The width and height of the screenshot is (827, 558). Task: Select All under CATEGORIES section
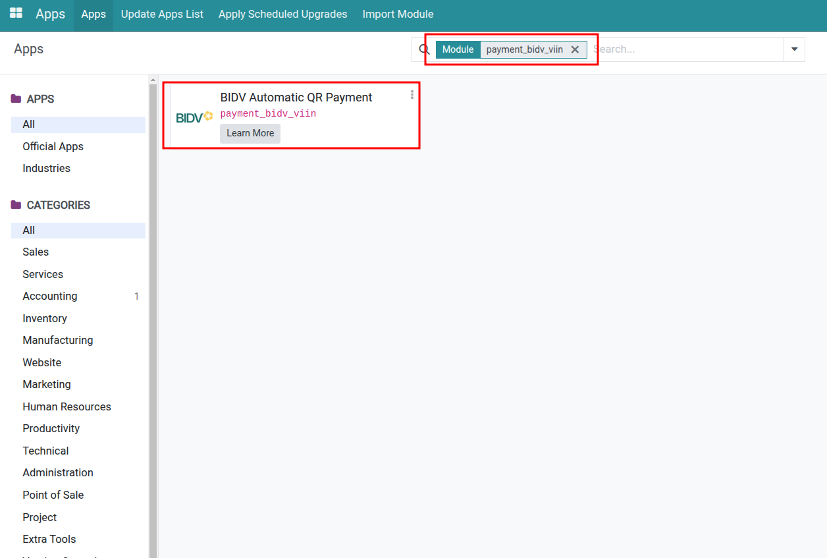point(78,231)
